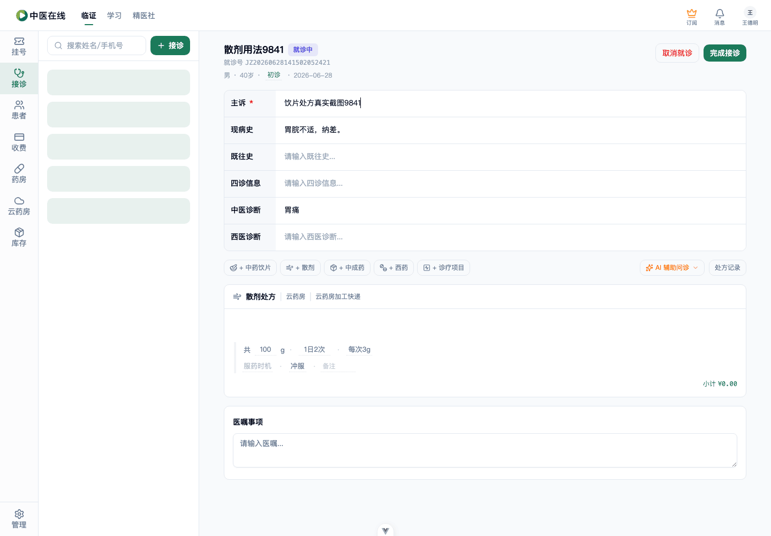
Task: Switch to 临证 tab
Action: coord(89,16)
